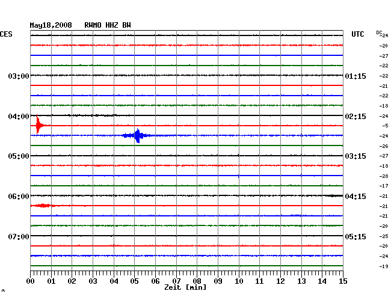
Task: Select the 03:00 local time label
Action: click(19, 76)
